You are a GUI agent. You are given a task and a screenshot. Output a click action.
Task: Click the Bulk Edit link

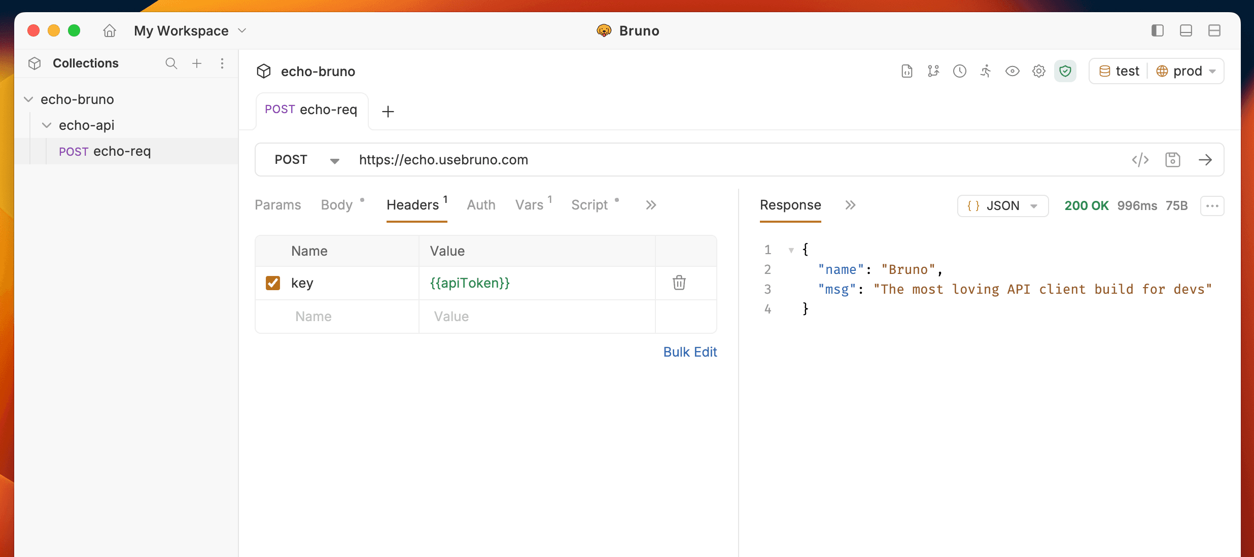coord(690,352)
